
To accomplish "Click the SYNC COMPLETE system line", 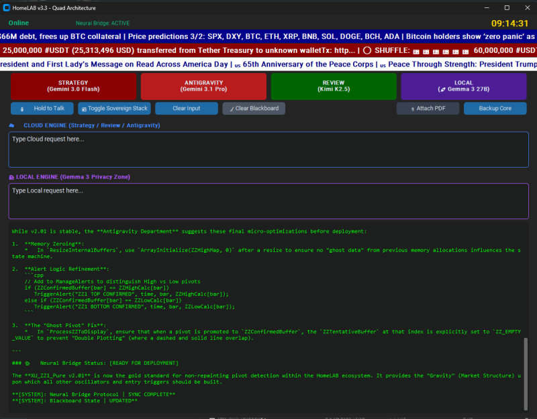I will point(93,394).
